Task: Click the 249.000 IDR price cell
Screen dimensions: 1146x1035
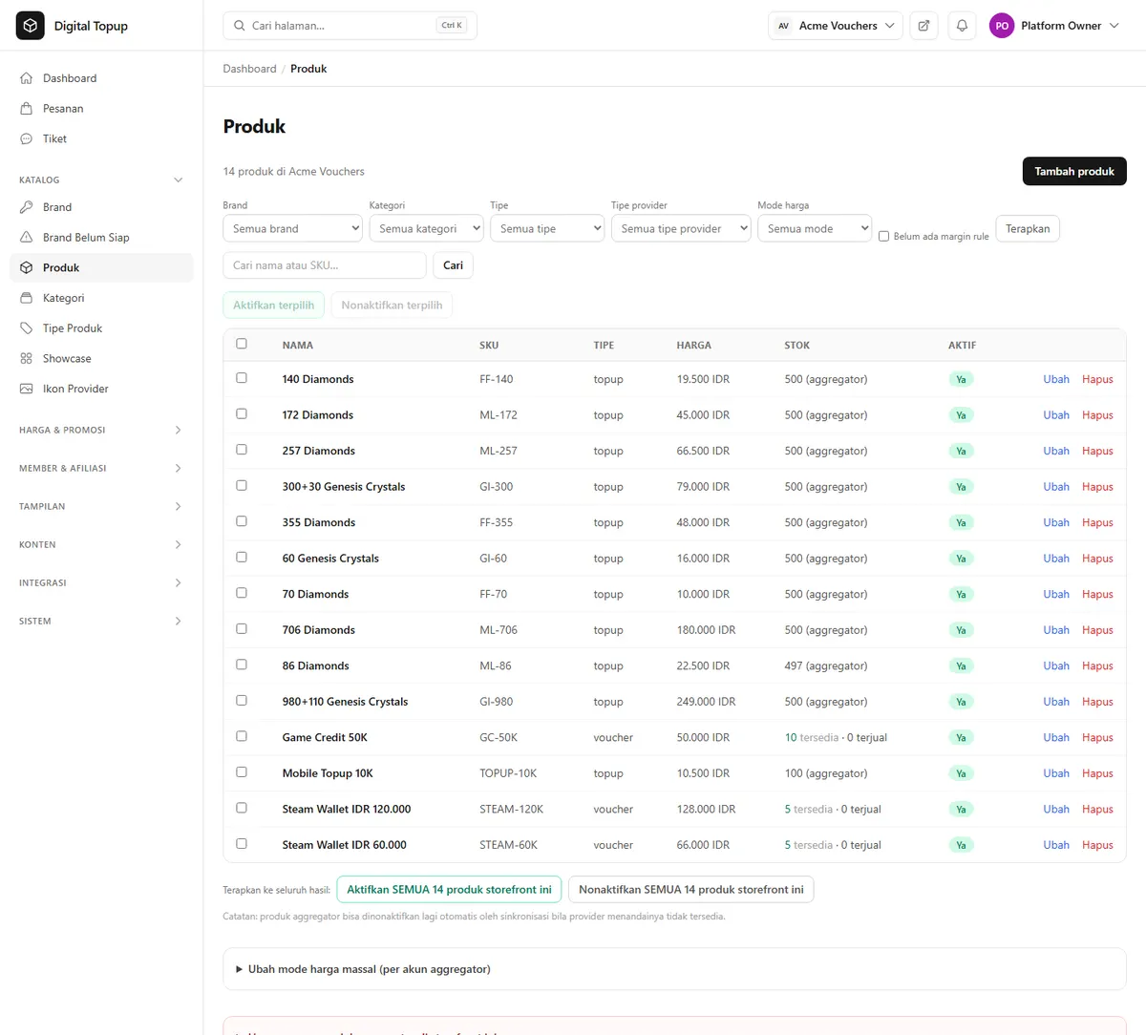Action: (x=706, y=702)
